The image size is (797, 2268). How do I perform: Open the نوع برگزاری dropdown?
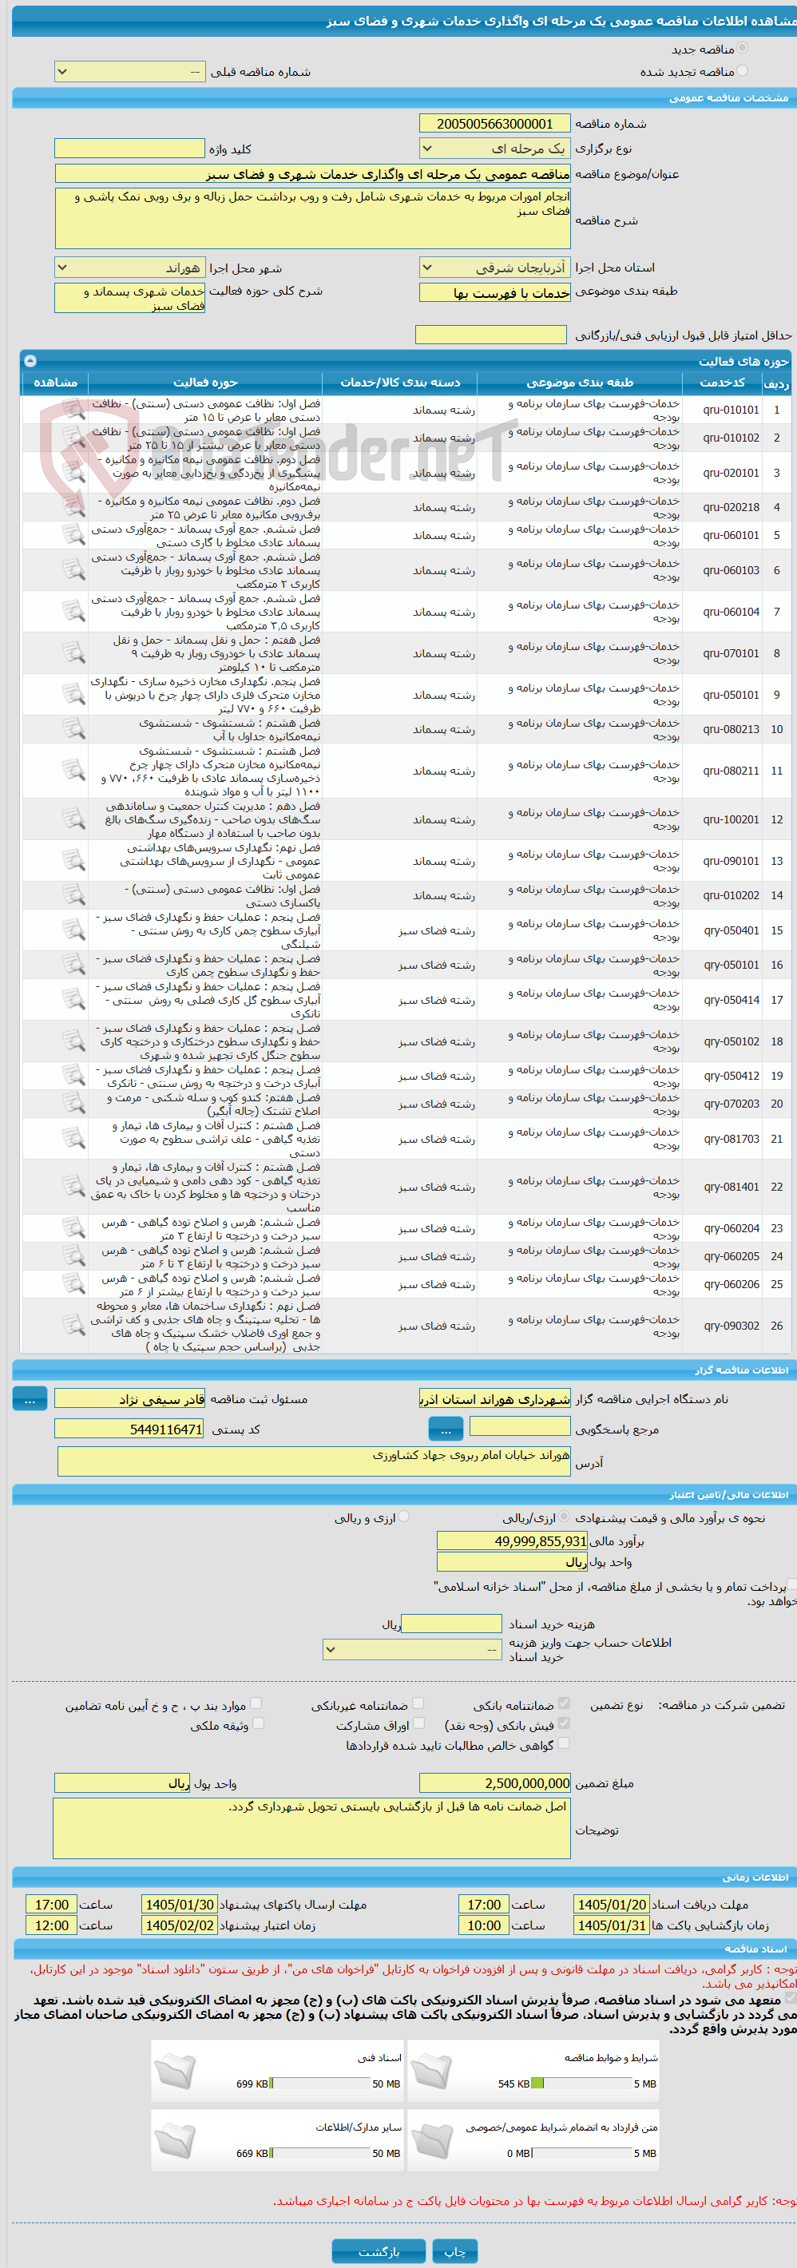pyautogui.click(x=494, y=149)
